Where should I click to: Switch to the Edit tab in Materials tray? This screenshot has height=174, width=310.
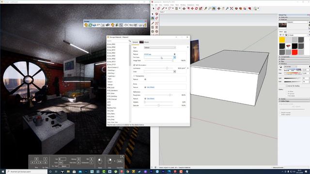(x=285, y=32)
